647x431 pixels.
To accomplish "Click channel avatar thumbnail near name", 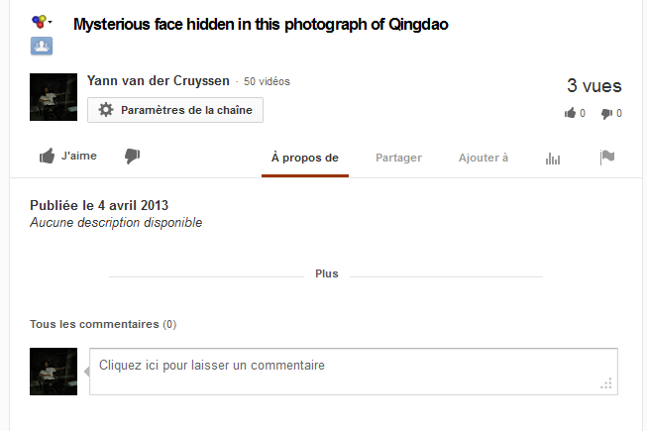I will (54, 97).
